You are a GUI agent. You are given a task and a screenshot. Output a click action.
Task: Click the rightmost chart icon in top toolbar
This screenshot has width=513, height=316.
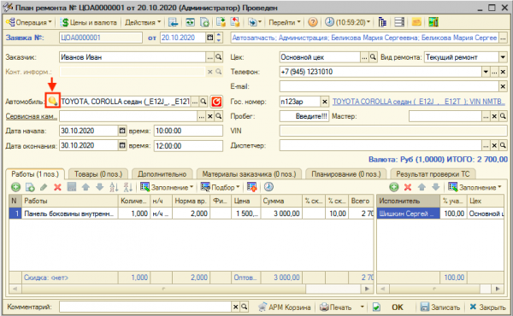point(433,22)
